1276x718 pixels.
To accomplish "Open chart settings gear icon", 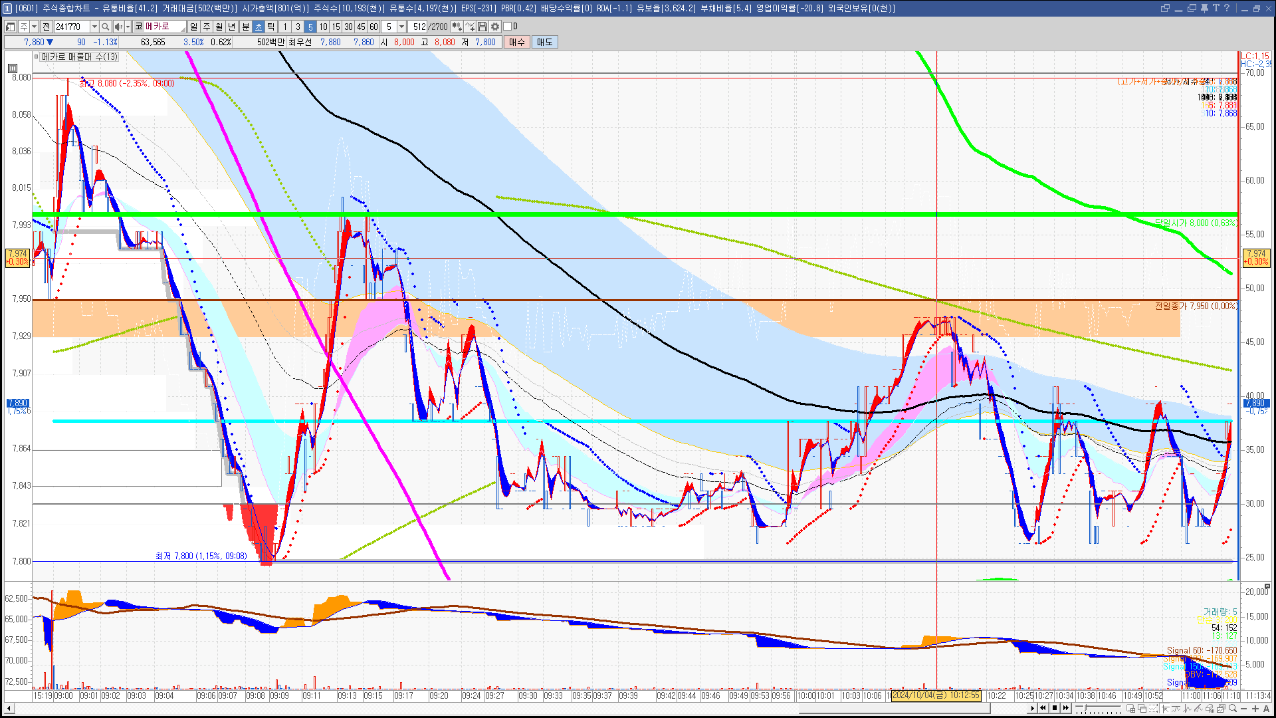I will click(x=495, y=27).
